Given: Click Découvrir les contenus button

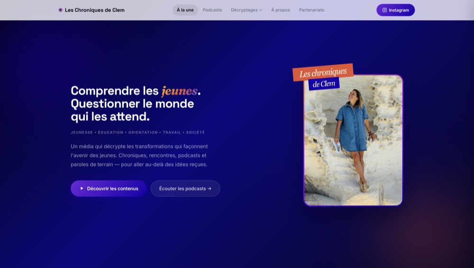Looking at the screenshot, I should (109, 188).
